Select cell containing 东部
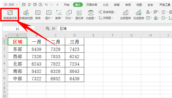The width and height of the screenshot is (172, 98). tap(18, 49)
